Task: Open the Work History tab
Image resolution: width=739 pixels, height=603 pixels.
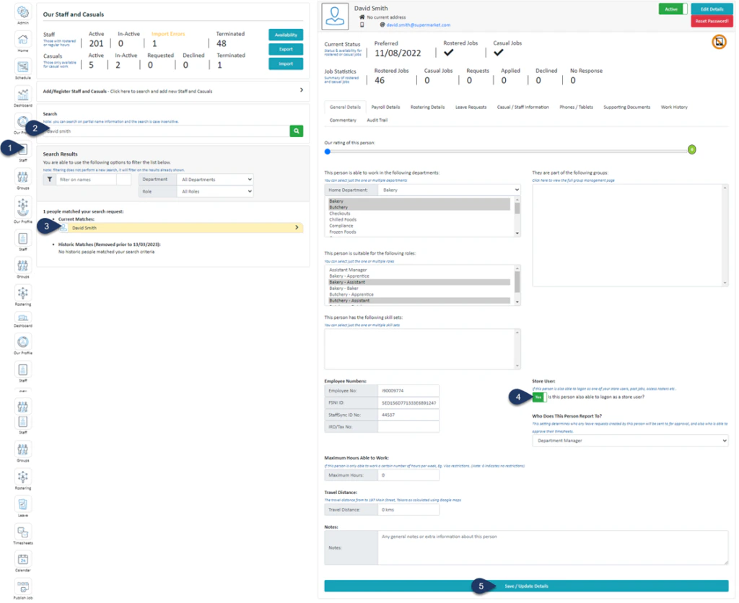Action: coord(674,107)
